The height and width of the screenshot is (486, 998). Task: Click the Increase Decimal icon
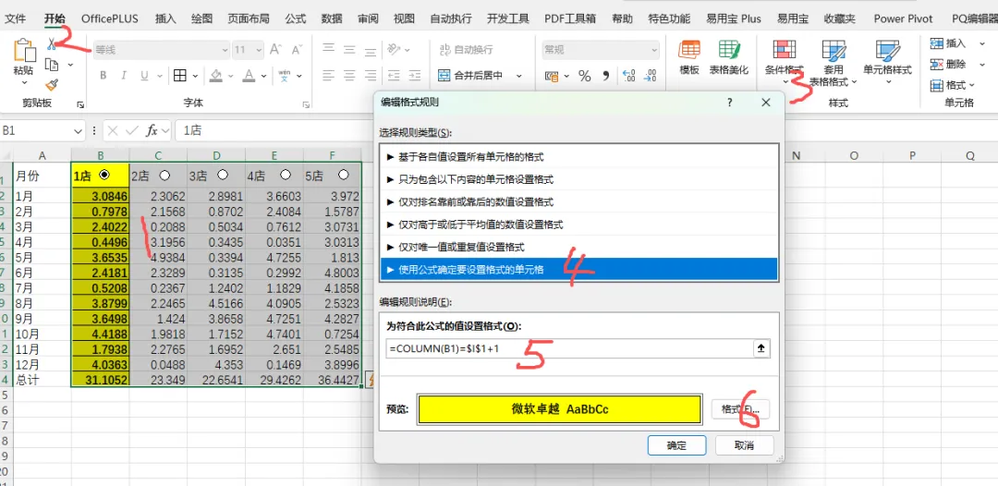click(628, 77)
